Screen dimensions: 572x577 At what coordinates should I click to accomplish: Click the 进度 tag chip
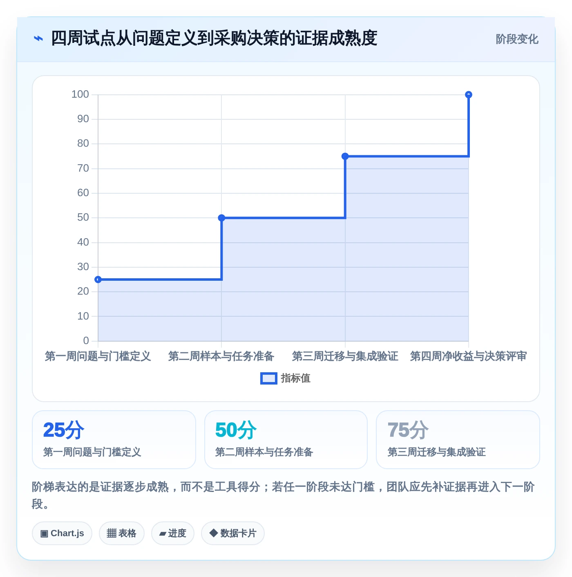(173, 533)
